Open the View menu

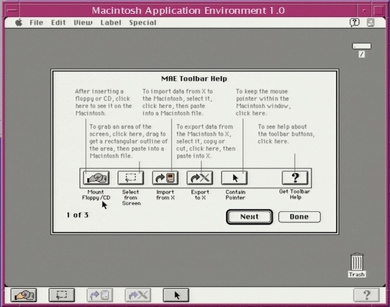tap(83, 23)
